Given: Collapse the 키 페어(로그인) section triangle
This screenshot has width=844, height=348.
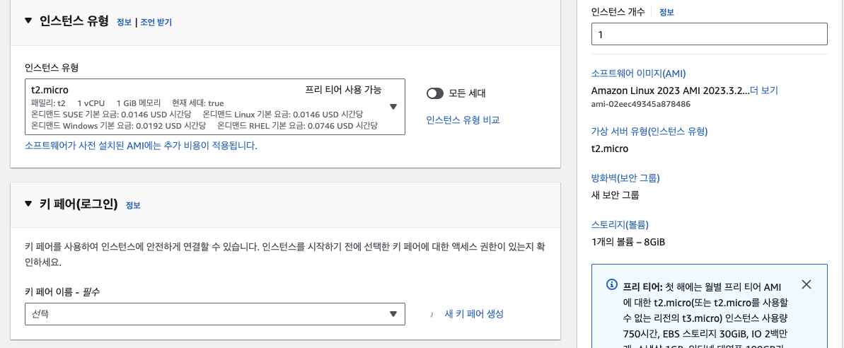Looking at the screenshot, I should 28,204.
